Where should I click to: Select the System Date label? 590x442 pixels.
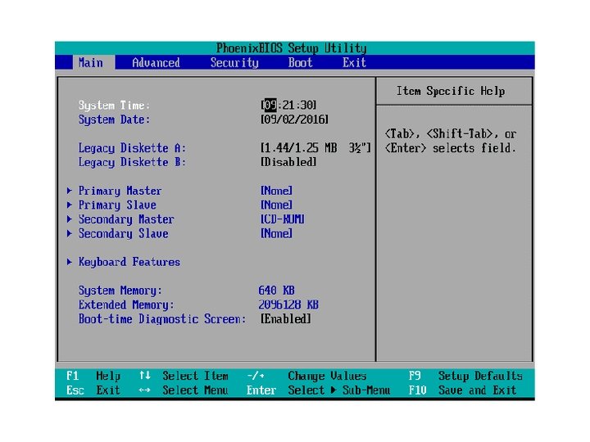coord(114,120)
